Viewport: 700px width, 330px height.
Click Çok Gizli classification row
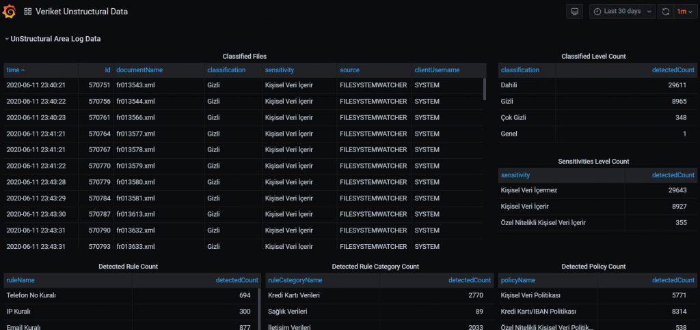(597, 117)
